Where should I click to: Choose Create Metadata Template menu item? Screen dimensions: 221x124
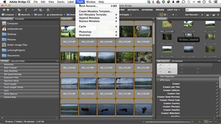(97, 11)
